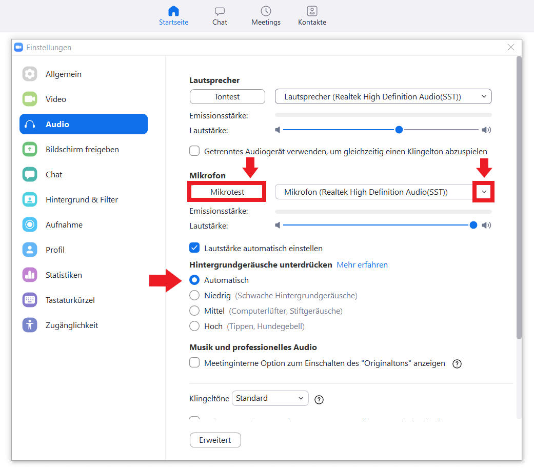Select the Allgemein gear icon

[30, 74]
